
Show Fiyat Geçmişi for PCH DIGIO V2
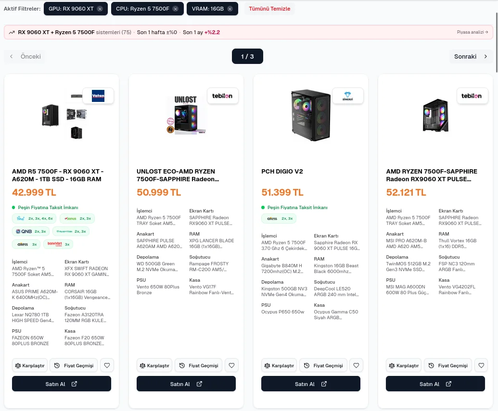pos(323,365)
